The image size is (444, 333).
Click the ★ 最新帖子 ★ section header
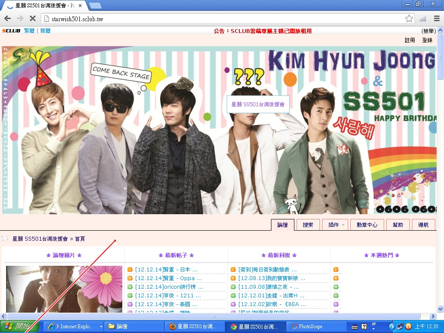point(176,255)
